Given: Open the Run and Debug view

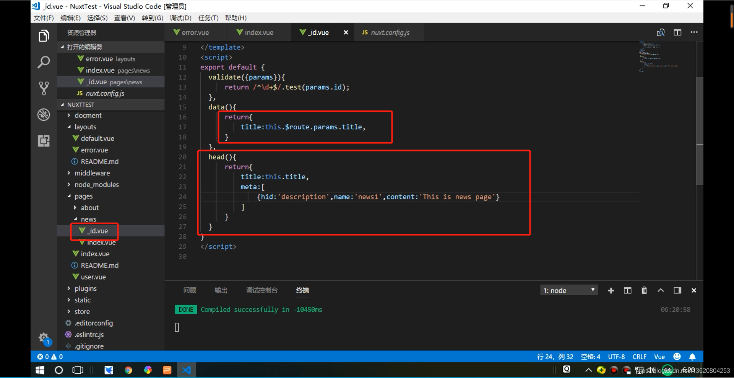Looking at the screenshot, I should click(x=44, y=114).
